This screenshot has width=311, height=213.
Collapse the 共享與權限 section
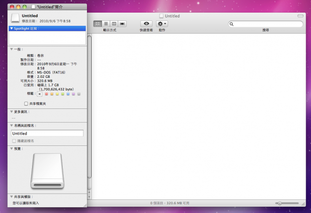(12, 197)
